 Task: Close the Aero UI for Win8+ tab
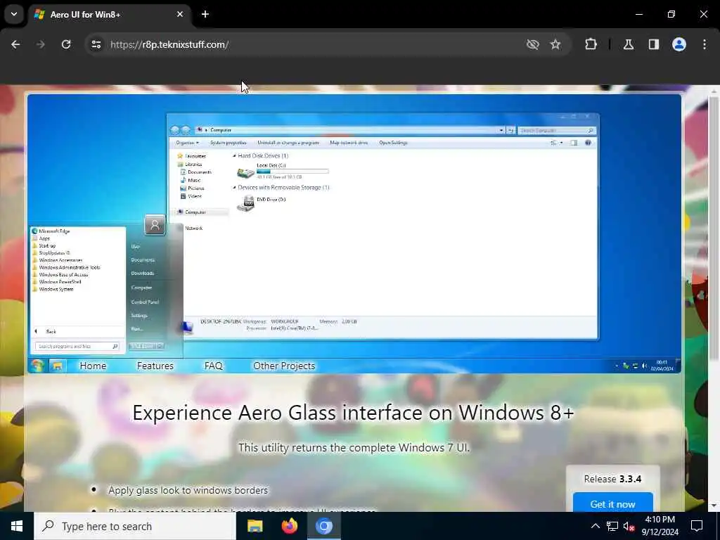(x=180, y=14)
